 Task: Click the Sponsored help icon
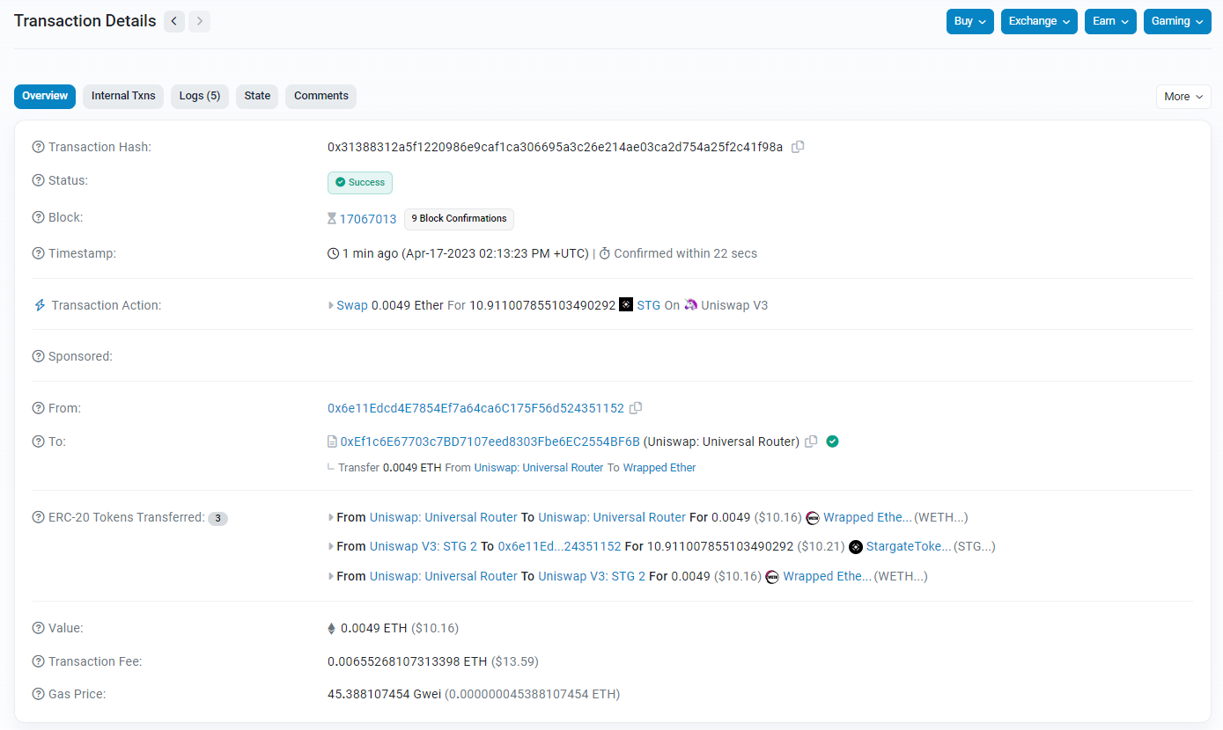coord(38,356)
